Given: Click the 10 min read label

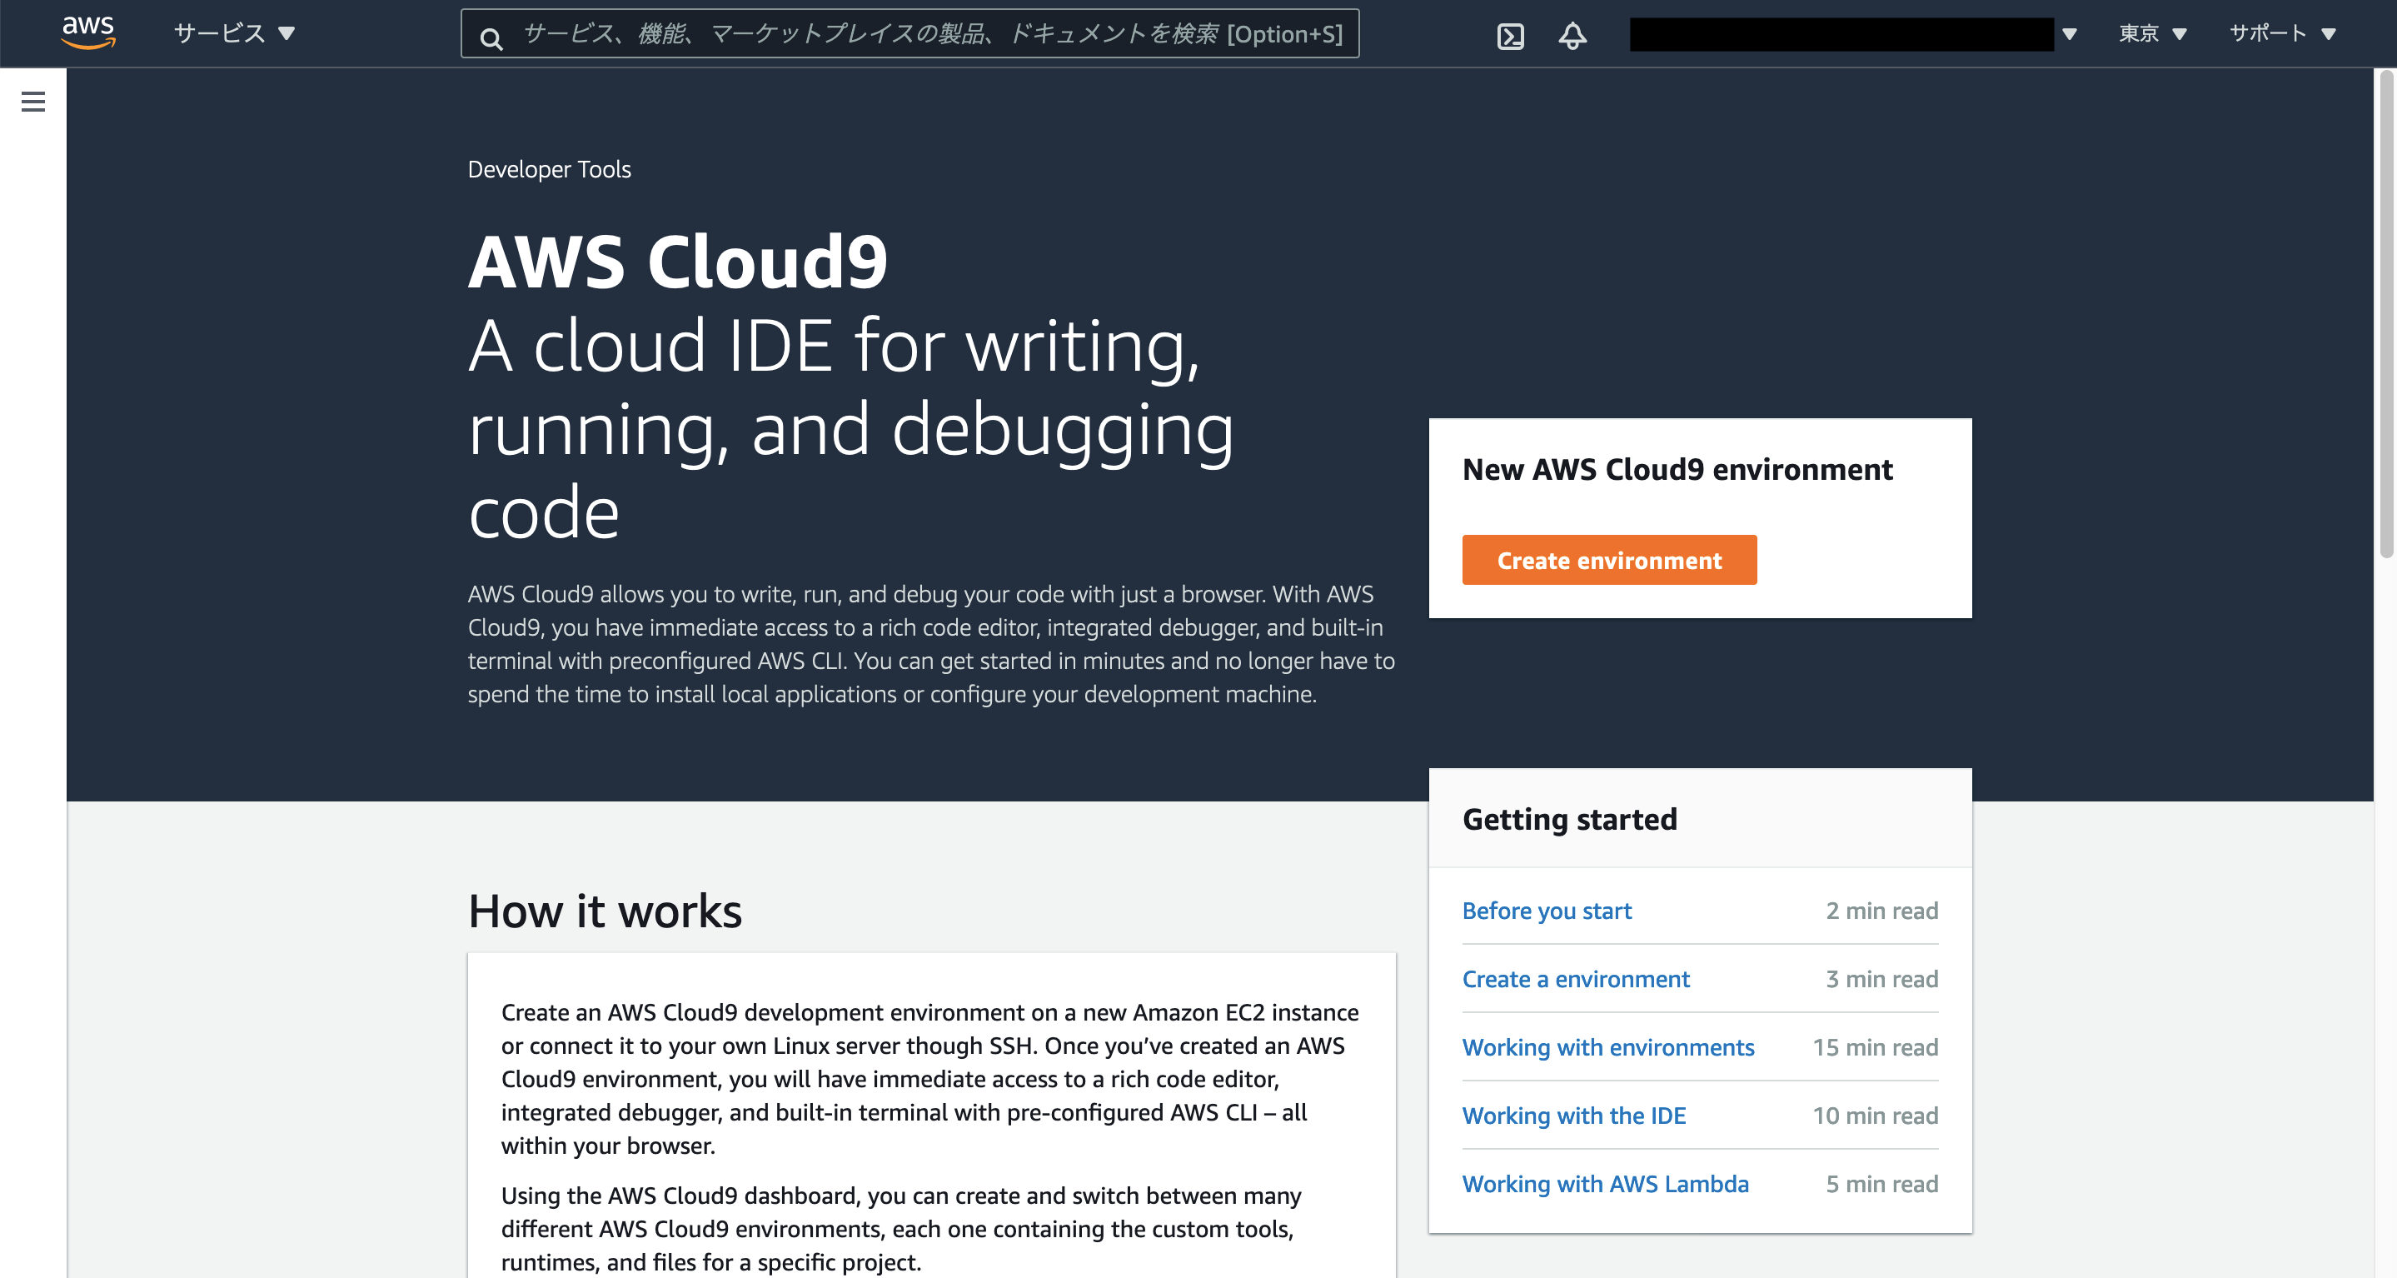Looking at the screenshot, I should 1875,1115.
